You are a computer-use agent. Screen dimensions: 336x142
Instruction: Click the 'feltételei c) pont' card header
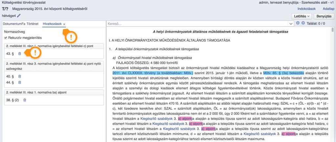[x=54, y=46]
